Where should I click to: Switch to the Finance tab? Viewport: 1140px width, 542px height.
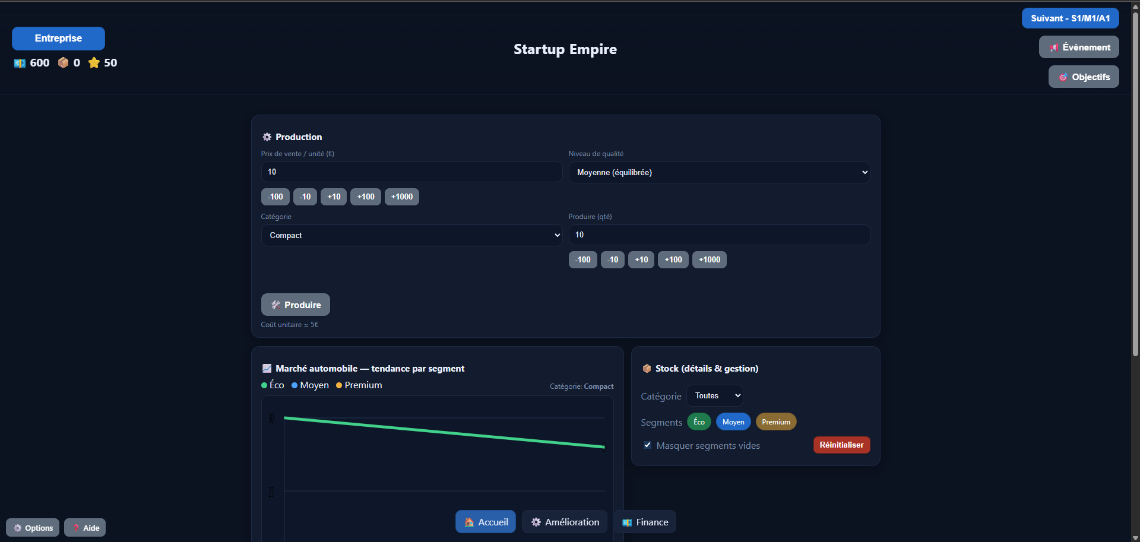pyautogui.click(x=645, y=522)
